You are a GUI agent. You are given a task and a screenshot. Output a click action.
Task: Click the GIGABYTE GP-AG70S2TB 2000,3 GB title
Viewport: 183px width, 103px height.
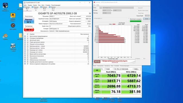(x=57, y=13)
